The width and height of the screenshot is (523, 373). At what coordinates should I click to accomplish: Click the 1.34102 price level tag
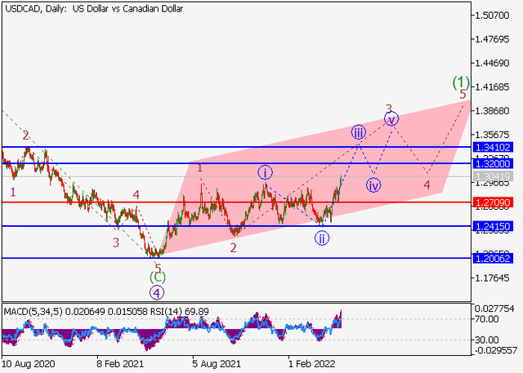pyautogui.click(x=492, y=148)
